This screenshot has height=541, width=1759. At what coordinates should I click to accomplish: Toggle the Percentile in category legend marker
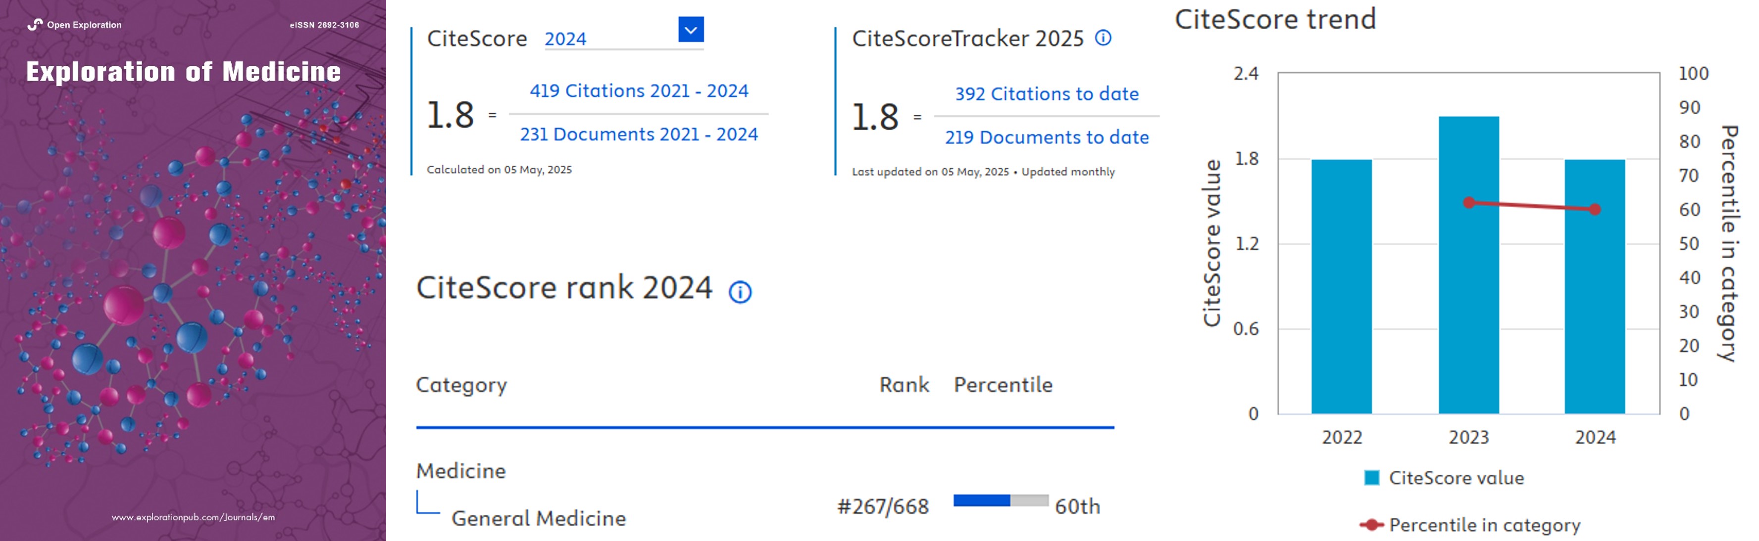click(1371, 525)
